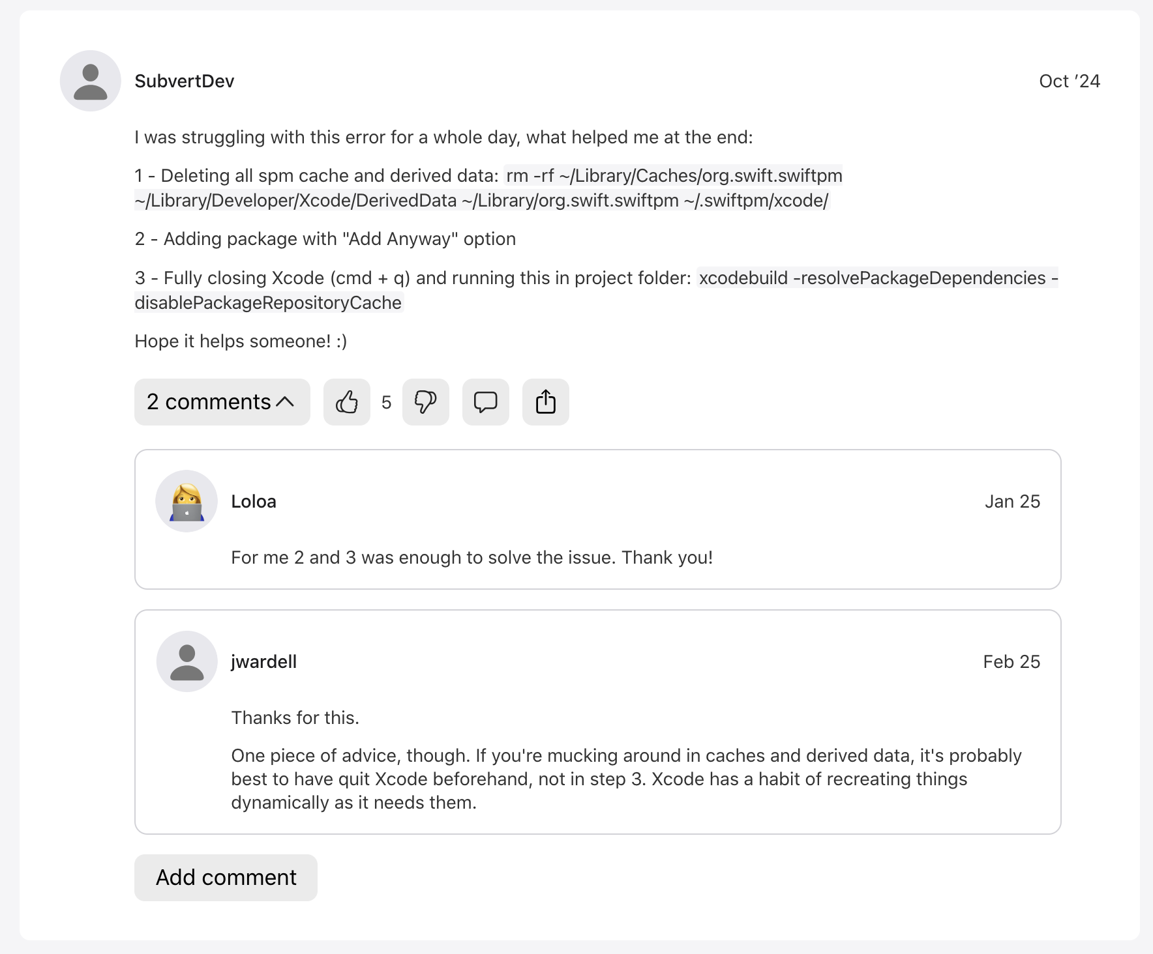
Task: Give the post a thumbs down
Action: click(x=426, y=402)
